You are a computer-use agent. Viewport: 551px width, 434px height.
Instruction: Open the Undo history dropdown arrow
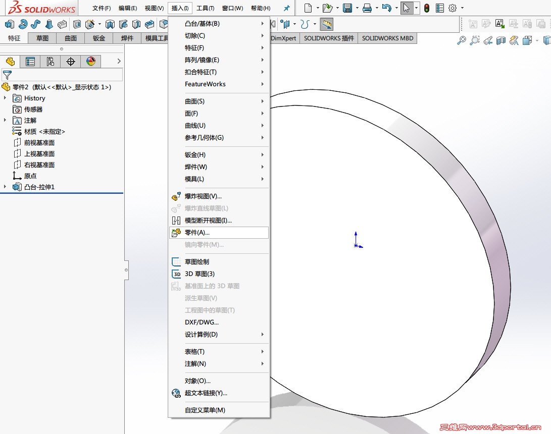396,8
